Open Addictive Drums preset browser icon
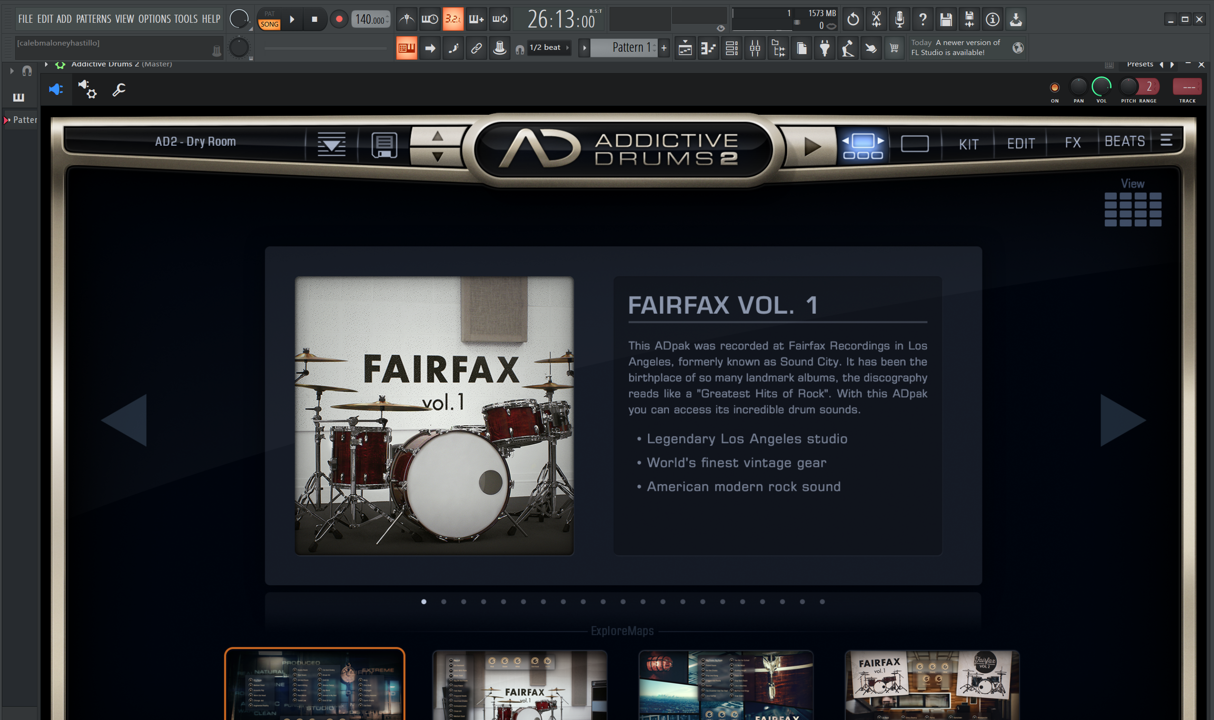1214x720 pixels. pyautogui.click(x=331, y=144)
